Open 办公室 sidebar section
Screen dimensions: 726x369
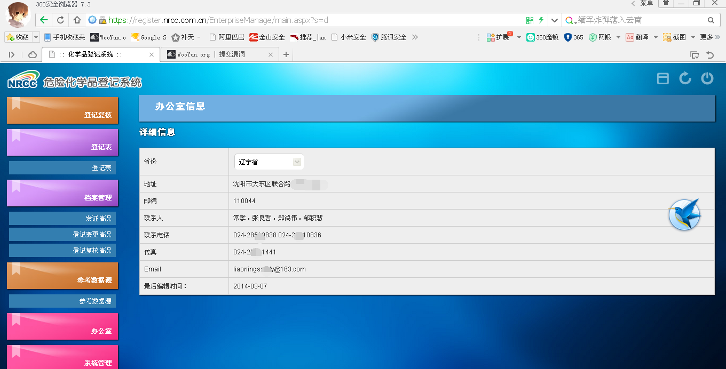point(62,326)
